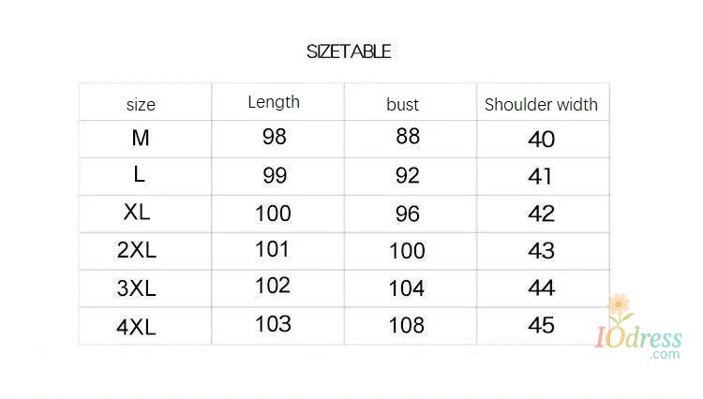
Task: Select the bust column header
Action: tap(403, 105)
